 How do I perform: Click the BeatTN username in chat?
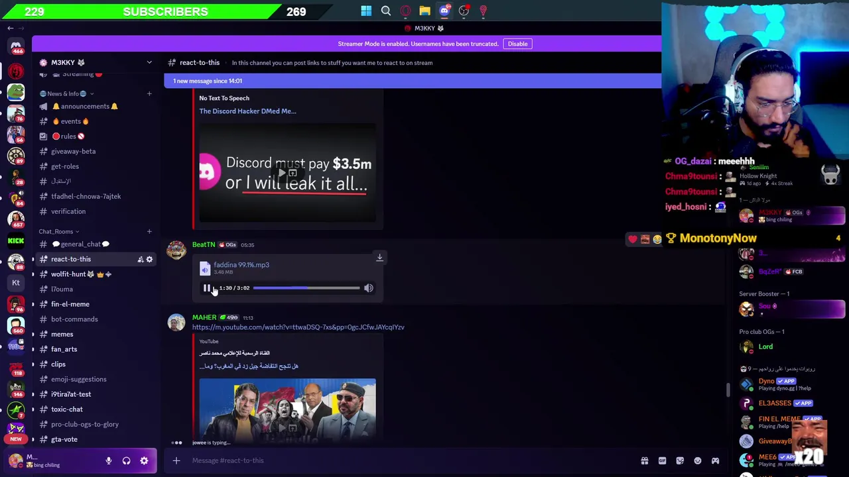[203, 244]
